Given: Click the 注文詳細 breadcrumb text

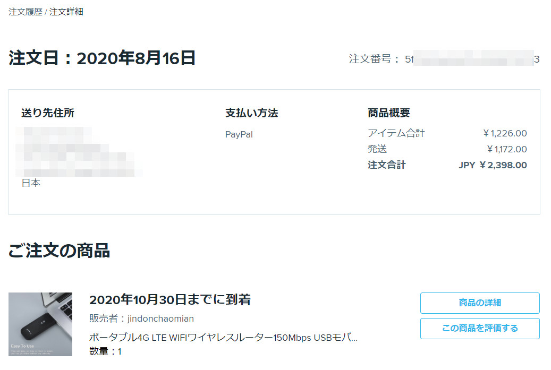Looking at the screenshot, I should point(66,12).
